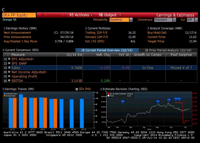The height and width of the screenshot is (143, 200).
Task: Choose the Net Income Adjusted+ radio button
Action: [x=9, y=72]
